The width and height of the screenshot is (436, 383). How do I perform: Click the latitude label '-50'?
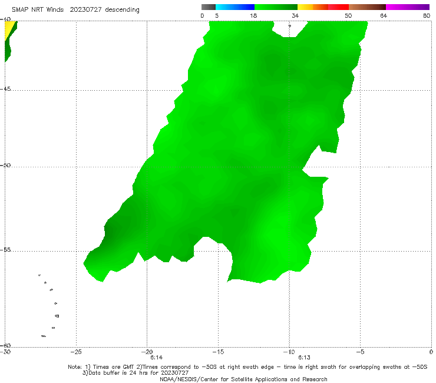coord(5,165)
